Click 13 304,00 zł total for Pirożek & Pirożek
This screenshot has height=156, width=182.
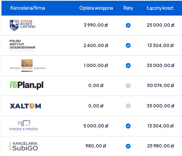coord(161,126)
